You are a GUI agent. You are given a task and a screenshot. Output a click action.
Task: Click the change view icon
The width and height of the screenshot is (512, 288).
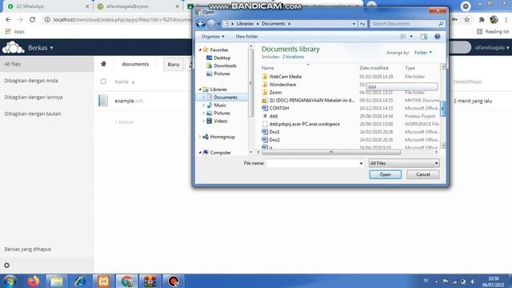(403, 37)
